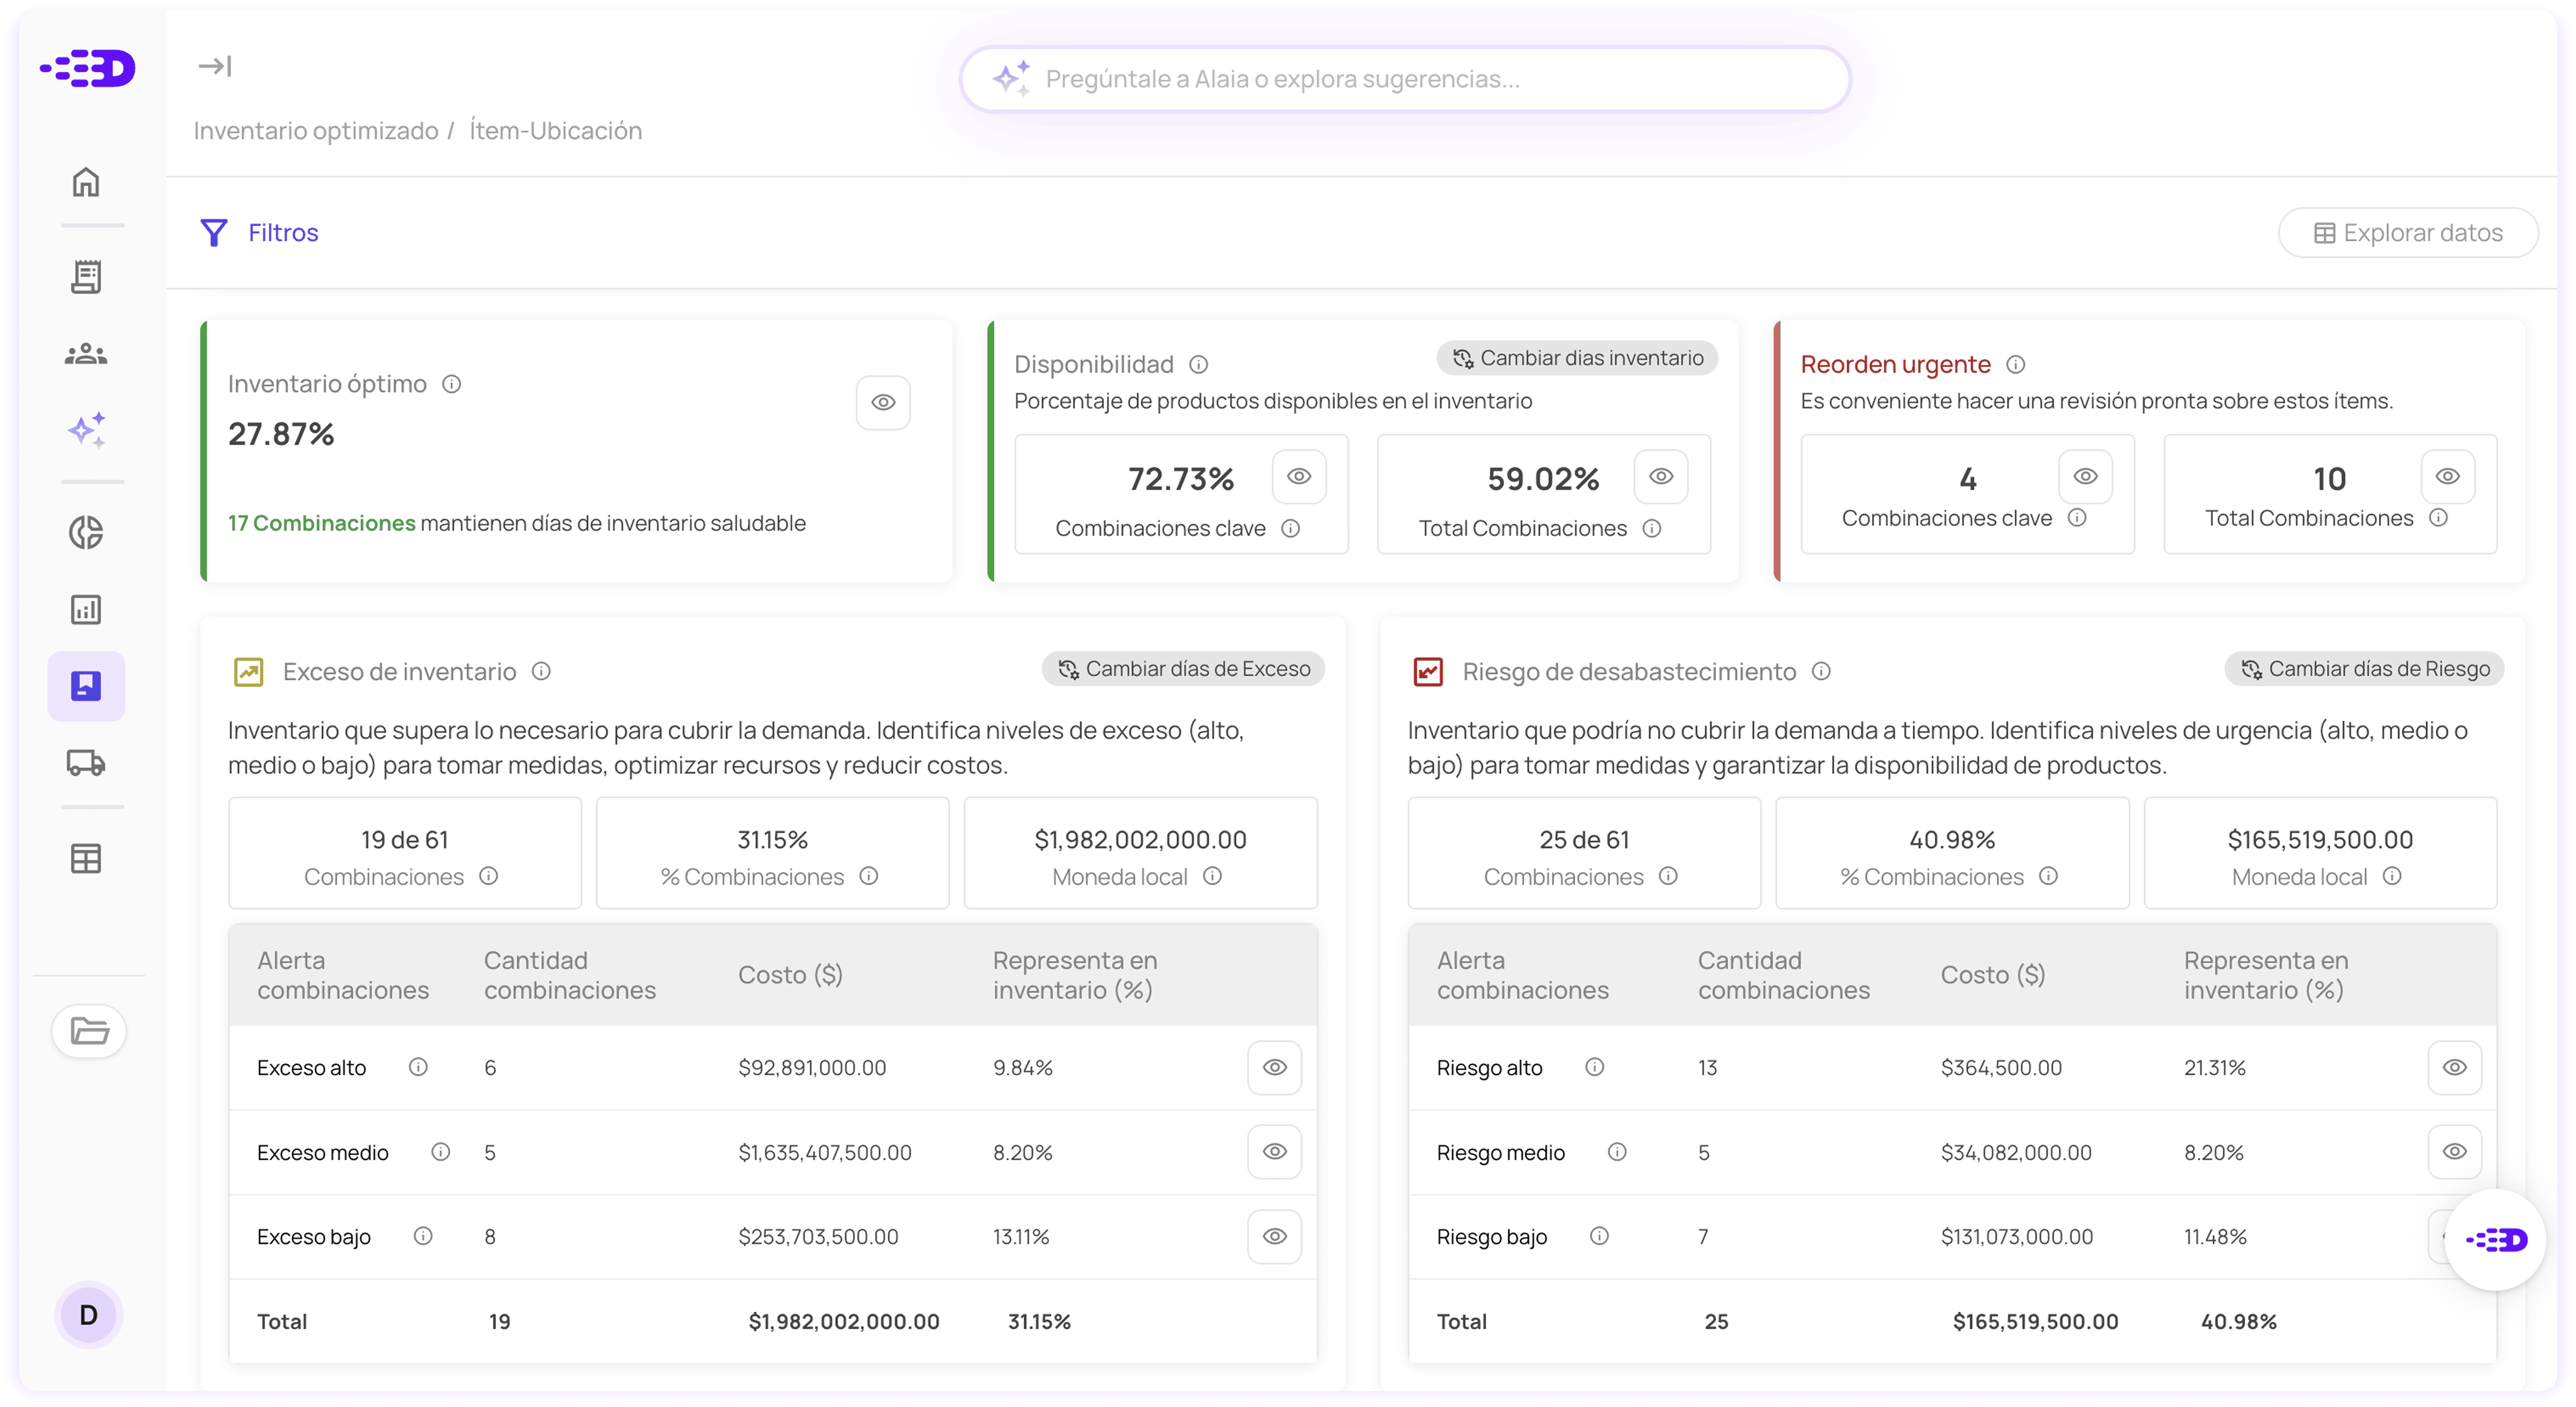View details of the Exceso bajo row

coord(1274,1236)
